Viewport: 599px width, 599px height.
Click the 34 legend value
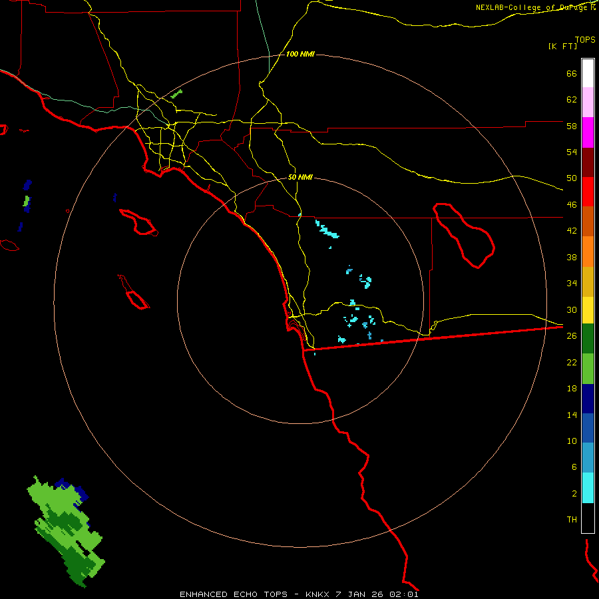[572, 284]
